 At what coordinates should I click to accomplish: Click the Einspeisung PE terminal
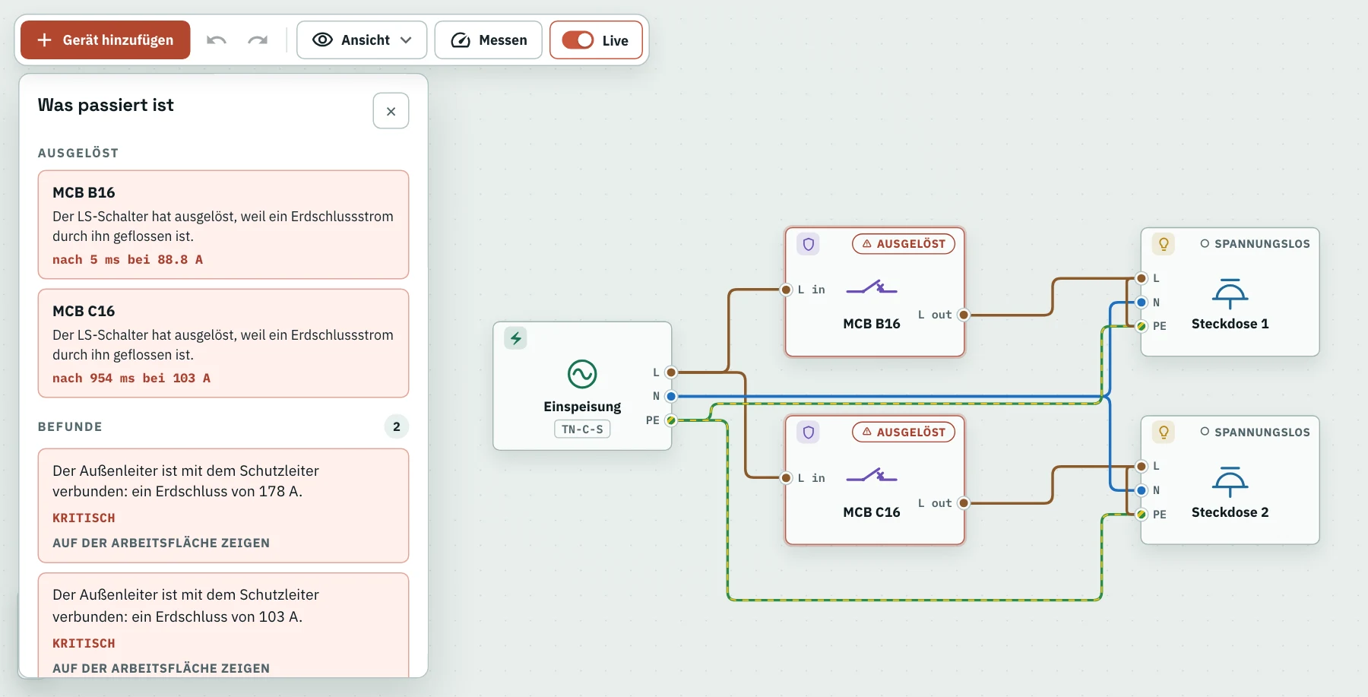click(670, 420)
